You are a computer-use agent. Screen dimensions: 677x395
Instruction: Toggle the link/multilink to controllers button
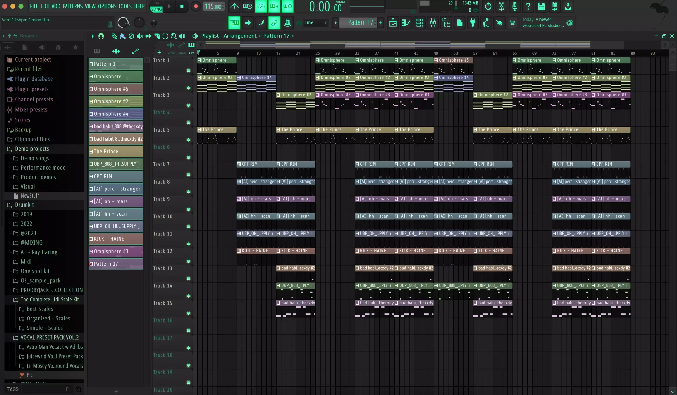pos(274,23)
